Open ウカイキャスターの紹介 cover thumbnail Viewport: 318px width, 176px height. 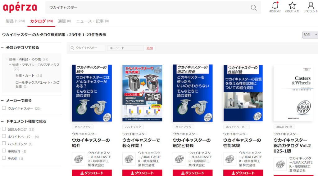pos(92,93)
